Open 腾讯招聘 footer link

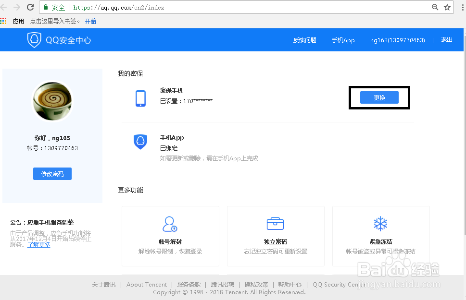(x=223, y=284)
